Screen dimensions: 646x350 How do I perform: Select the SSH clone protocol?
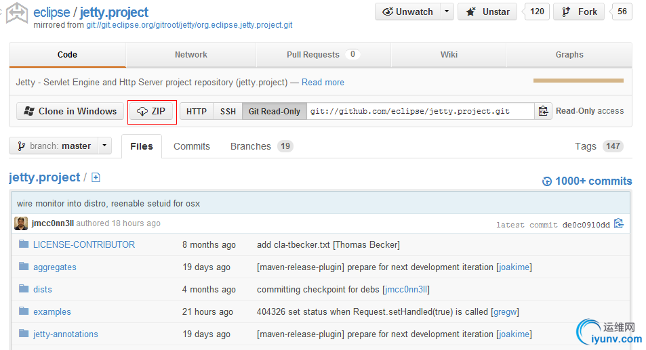228,112
